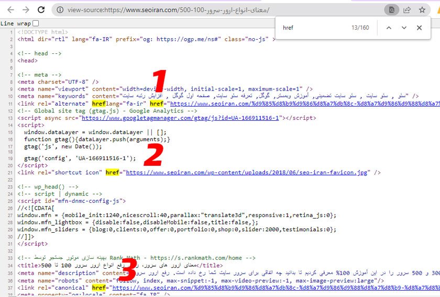Click the html tag line with lang="fa-IR"
This screenshot has width=440, height=297.
(147, 39)
